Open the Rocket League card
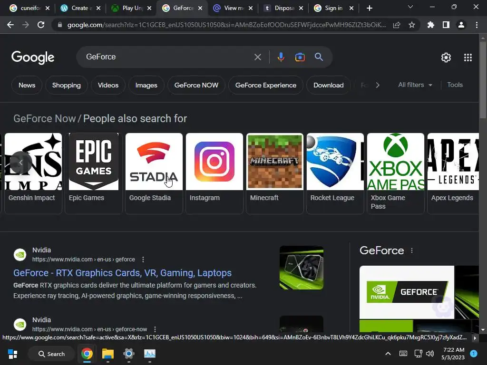Image resolution: width=487 pixels, height=365 pixels. click(335, 173)
